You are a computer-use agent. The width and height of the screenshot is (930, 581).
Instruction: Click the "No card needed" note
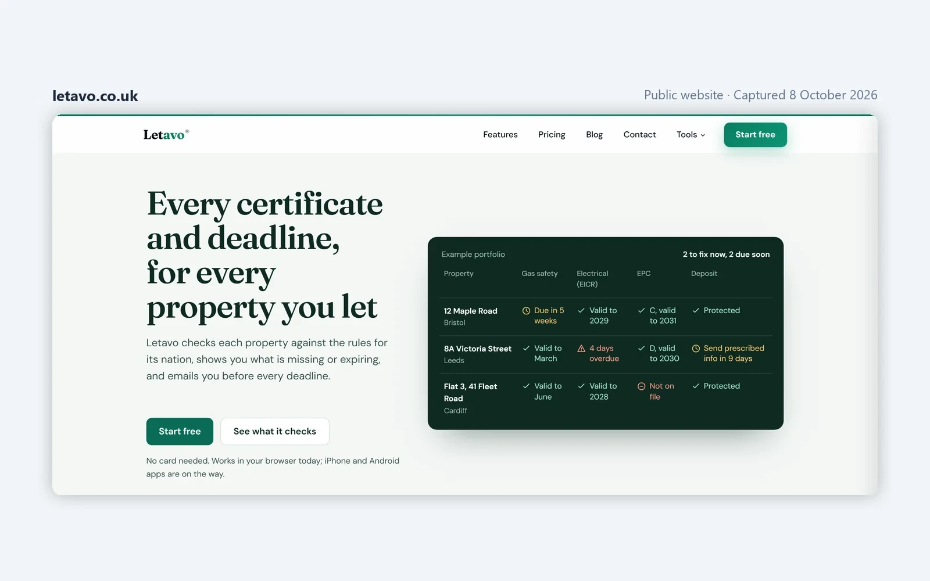coord(273,467)
